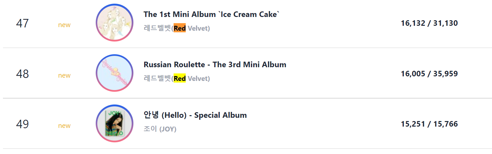Open the JOY Hello album cover
Image resolution: width=492 pixels, height=154 pixels.
[x=115, y=124]
